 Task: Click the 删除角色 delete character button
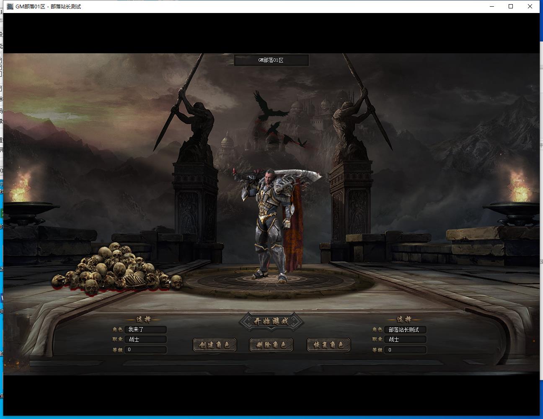[x=271, y=345]
